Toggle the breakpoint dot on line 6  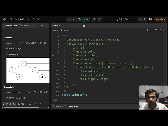click(x=52, y=55)
